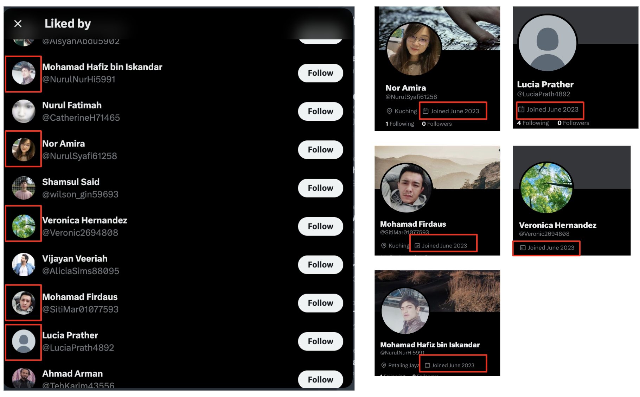
Task: Click calendar icon on Veronica Hernandez's profile card
Action: point(523,248)
